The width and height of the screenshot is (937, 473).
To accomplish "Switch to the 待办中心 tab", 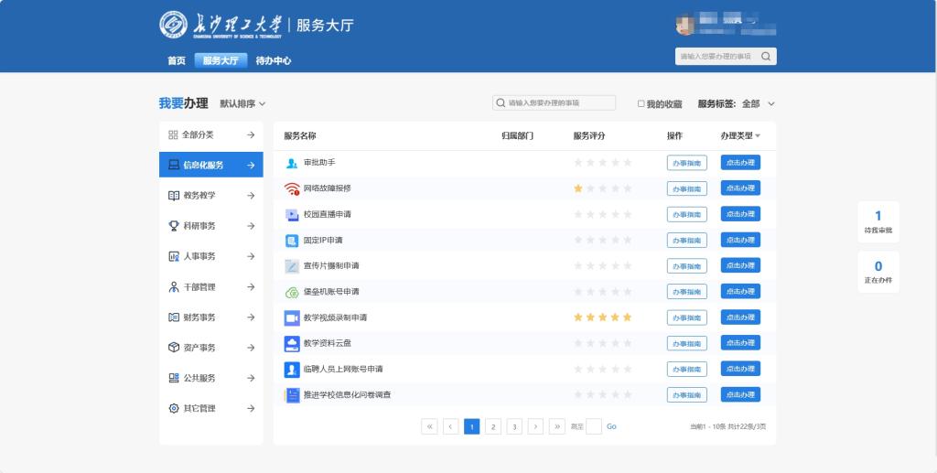I will (x=273, y=60).
